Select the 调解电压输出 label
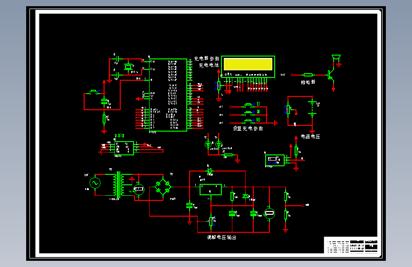This screenshot has height=267, width=412. 221,237
